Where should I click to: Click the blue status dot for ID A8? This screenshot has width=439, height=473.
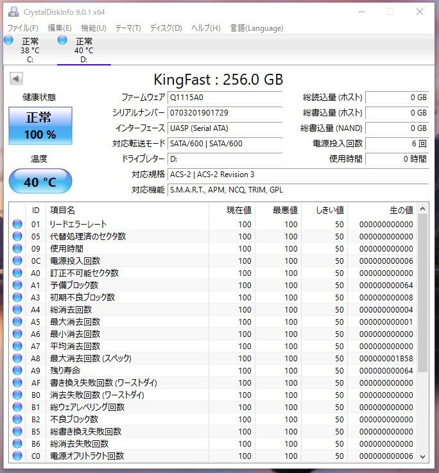(x=17, y=358)
